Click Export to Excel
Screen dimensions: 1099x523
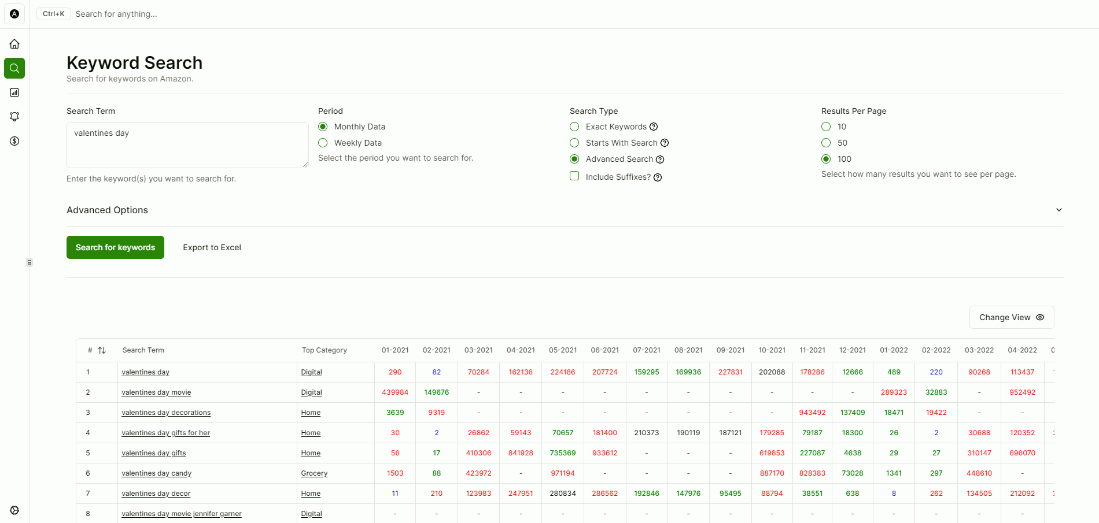point(212,247)
